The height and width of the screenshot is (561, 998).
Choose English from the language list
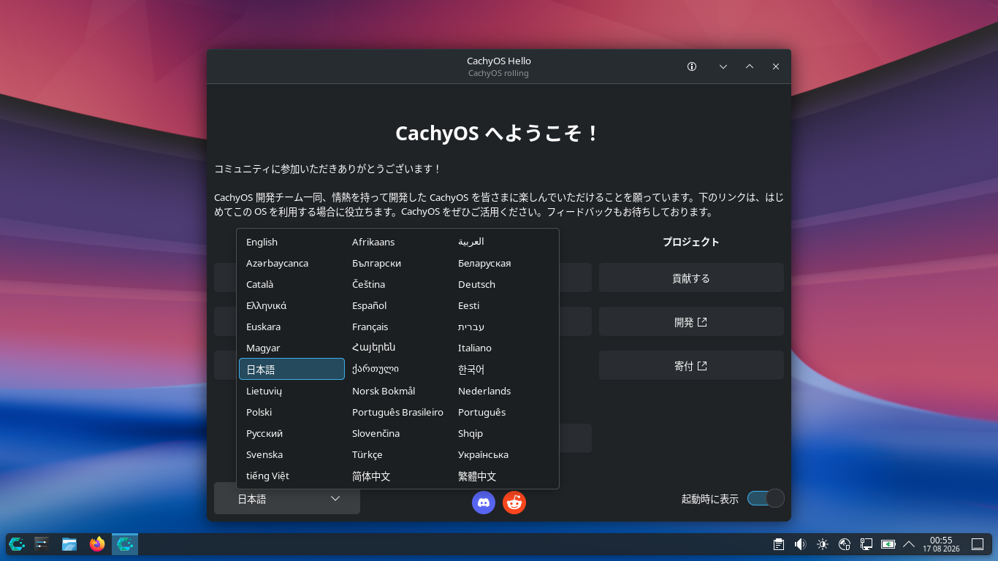click(292, 242)
